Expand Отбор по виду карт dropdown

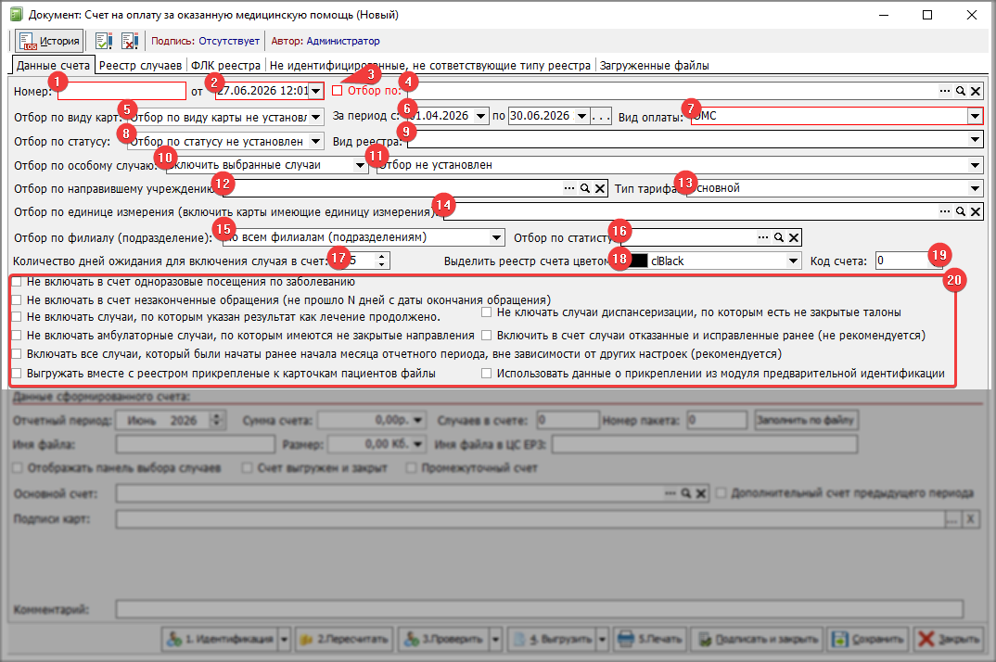click(315, 117)
